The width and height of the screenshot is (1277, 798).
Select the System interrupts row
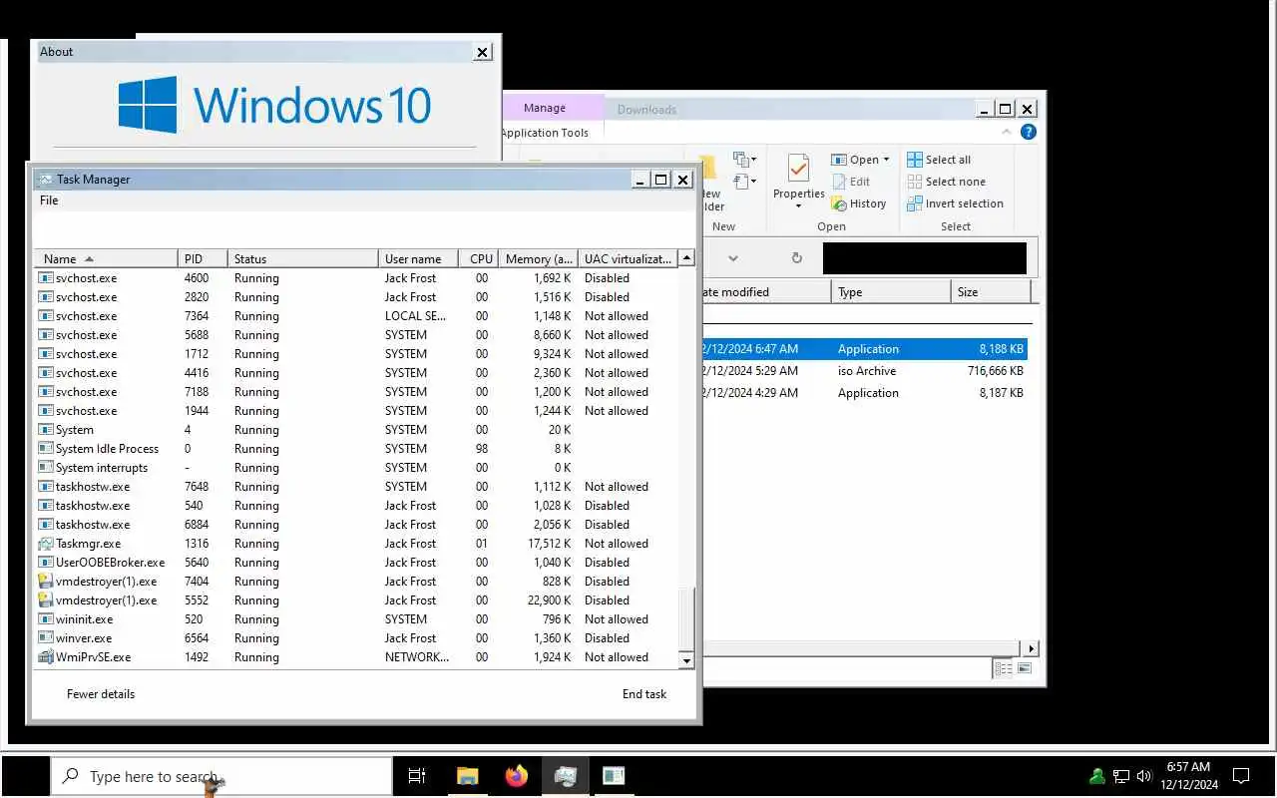point(357,468)
